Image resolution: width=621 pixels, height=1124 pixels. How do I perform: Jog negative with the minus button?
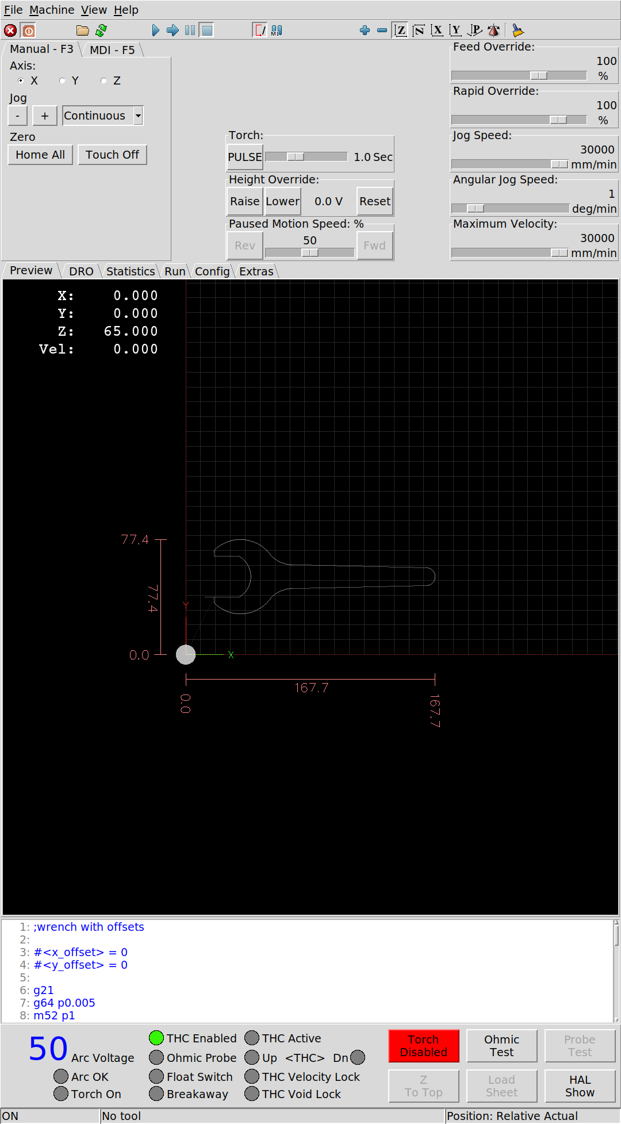[17, 116]
